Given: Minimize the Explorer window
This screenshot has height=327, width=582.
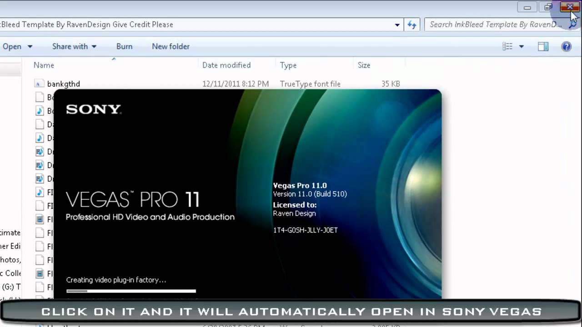Looking at the screenshot, I should click(x=527, y=7).
